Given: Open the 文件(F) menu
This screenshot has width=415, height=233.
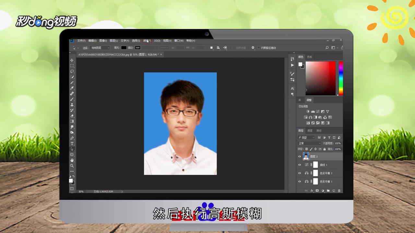Looking at the screenshot, I should tap(81, 41).
